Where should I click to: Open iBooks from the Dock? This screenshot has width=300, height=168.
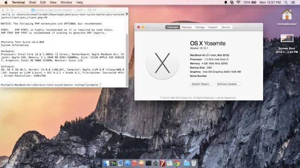click(x=141, y=163)
